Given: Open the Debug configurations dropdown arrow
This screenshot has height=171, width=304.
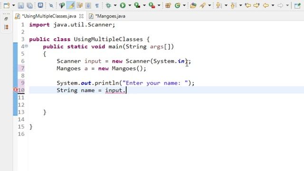Looking at the screenshot, I should pyautogui.click(x=115, y=5).
